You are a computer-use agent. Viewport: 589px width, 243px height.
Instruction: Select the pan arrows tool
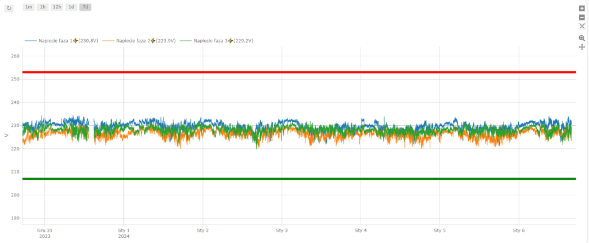(x=582, y=47)
